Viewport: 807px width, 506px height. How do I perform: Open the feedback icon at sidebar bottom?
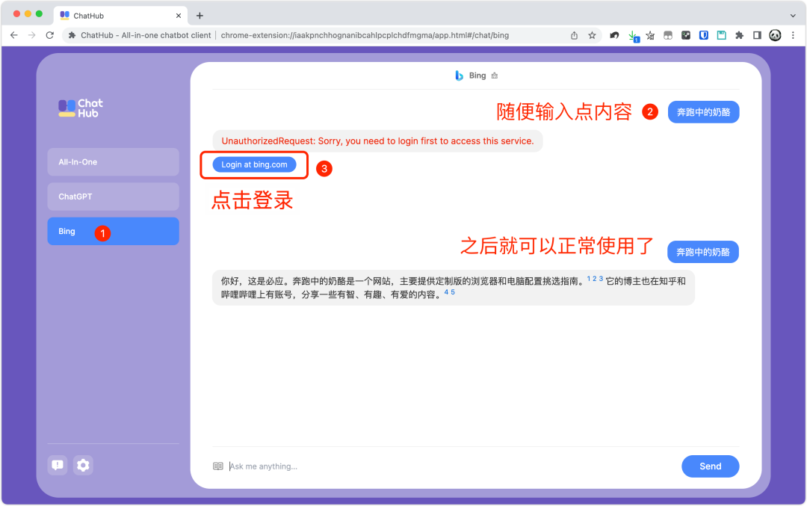[x=58, y=465]
